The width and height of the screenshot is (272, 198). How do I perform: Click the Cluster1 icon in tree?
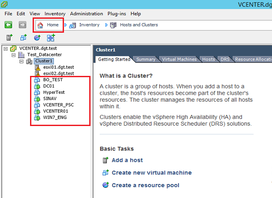pos(29,61)
